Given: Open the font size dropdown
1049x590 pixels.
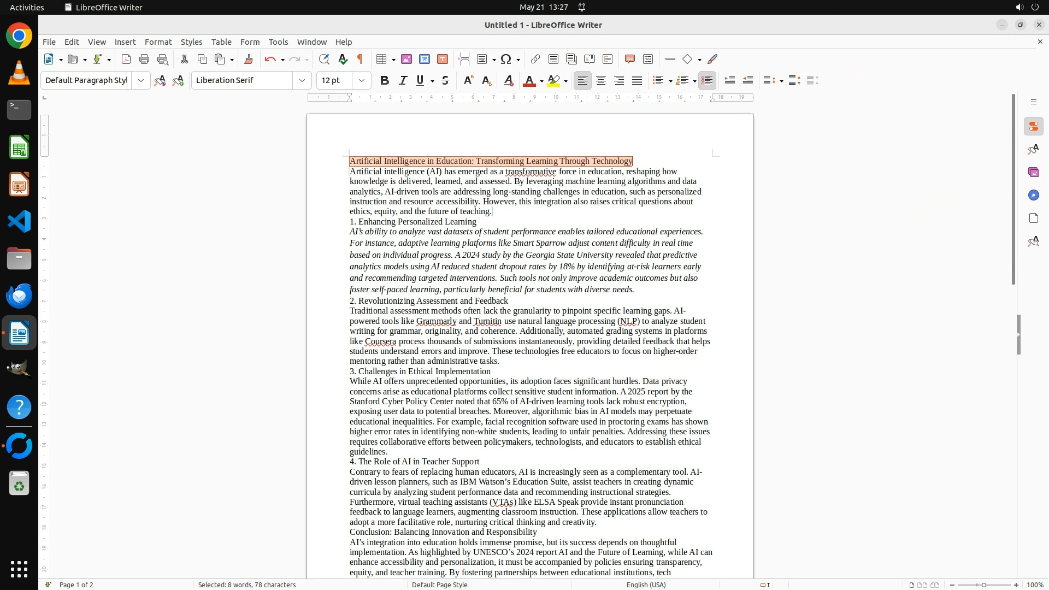Looking at the screenshot, I should pyautogui.click(x=362, y=80).
